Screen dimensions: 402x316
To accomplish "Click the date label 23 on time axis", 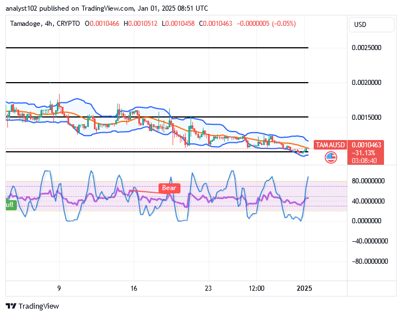I will tap(208, 288).
